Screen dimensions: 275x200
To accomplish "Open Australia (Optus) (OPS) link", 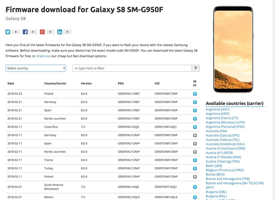I will click(x=222, y=136).
